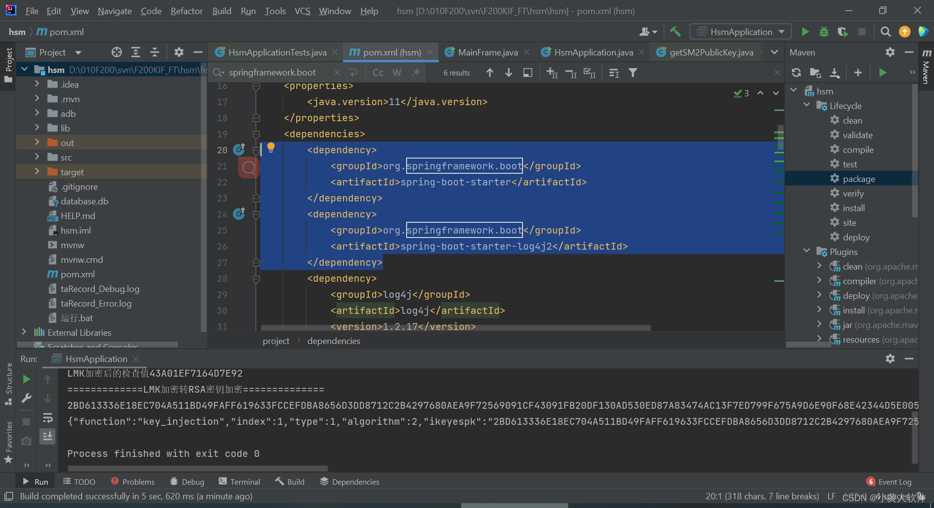Filter search results funnel icon

coord(633,73)
